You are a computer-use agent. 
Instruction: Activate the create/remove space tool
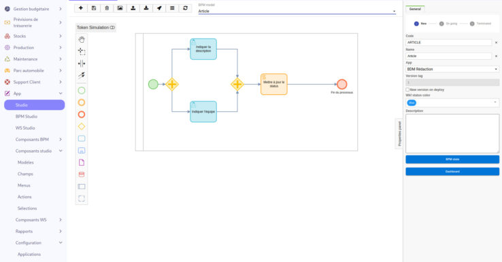click(82, 64)
